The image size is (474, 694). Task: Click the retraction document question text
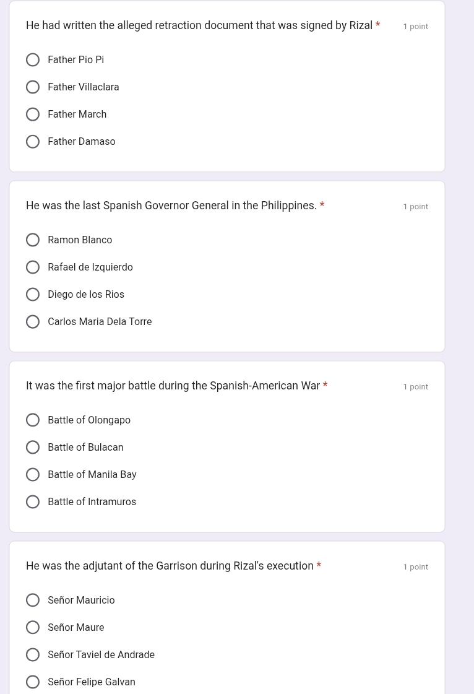point(199,26)
